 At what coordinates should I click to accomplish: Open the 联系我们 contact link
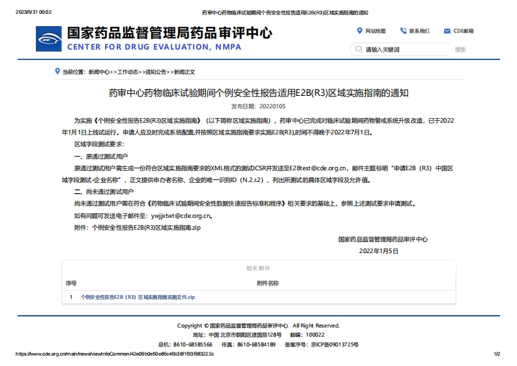tap(419, 31)
